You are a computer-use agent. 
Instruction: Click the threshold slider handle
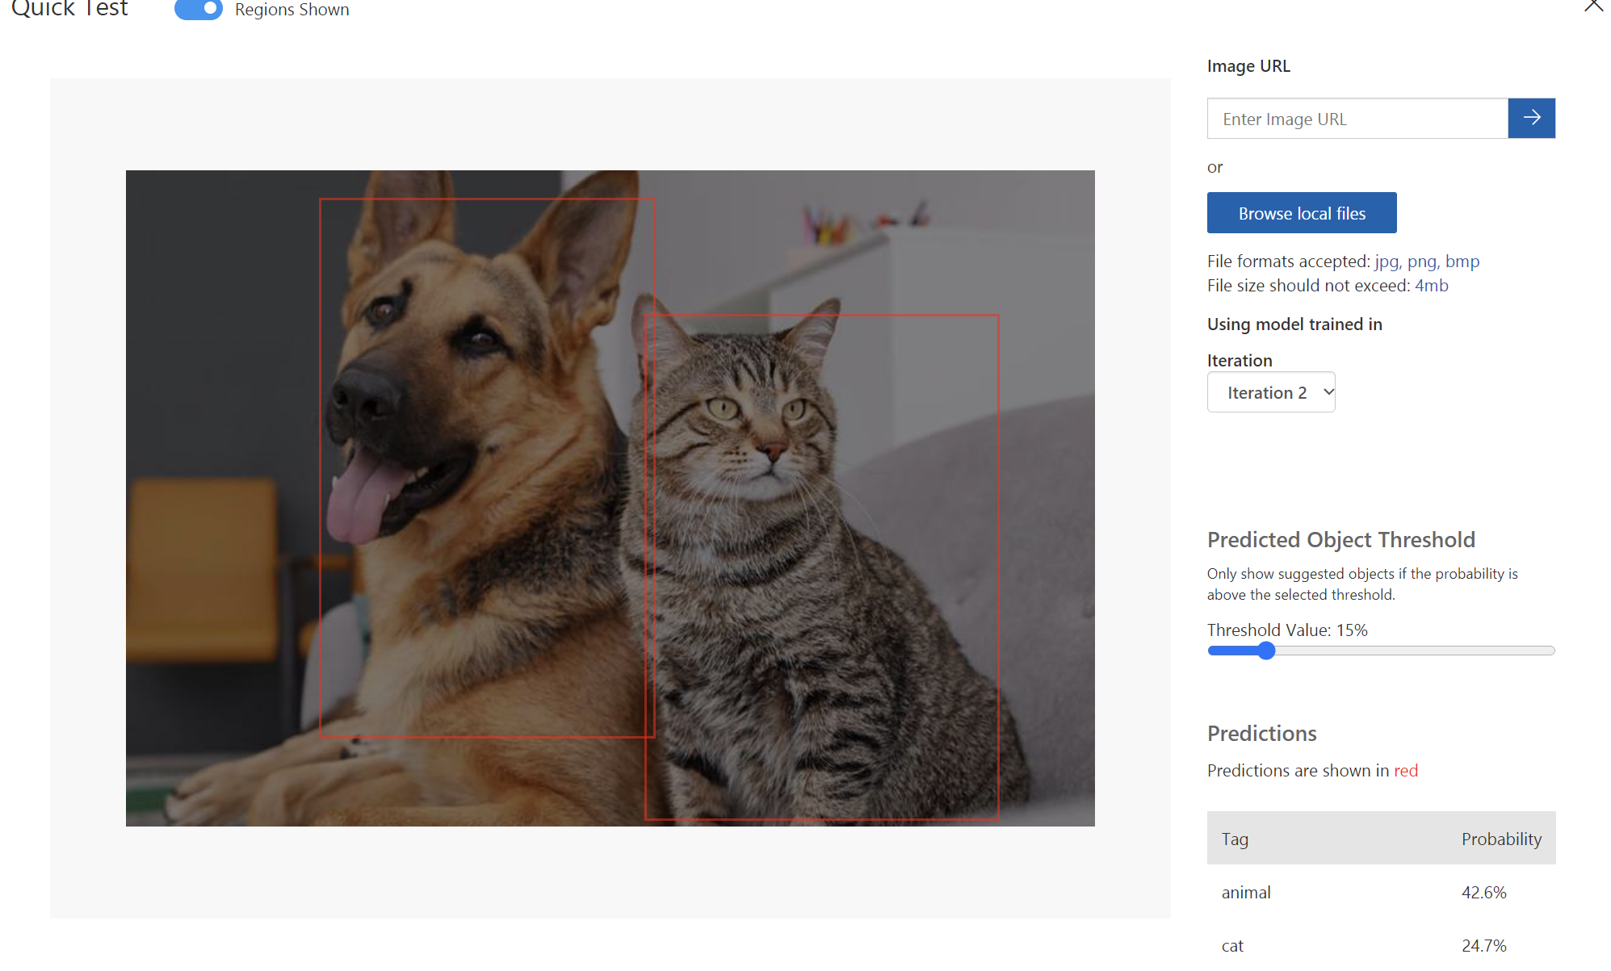point(1266,651)
